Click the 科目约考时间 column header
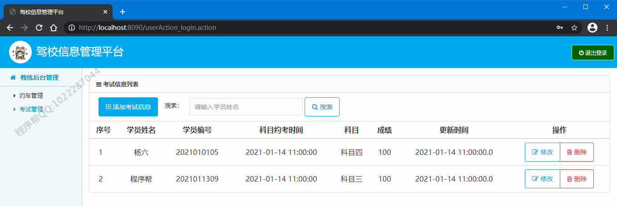 [281, 130]
